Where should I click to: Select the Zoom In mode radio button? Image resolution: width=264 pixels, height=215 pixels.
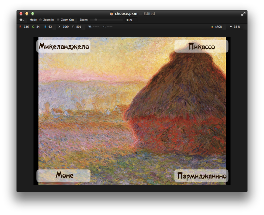point(40,20)
